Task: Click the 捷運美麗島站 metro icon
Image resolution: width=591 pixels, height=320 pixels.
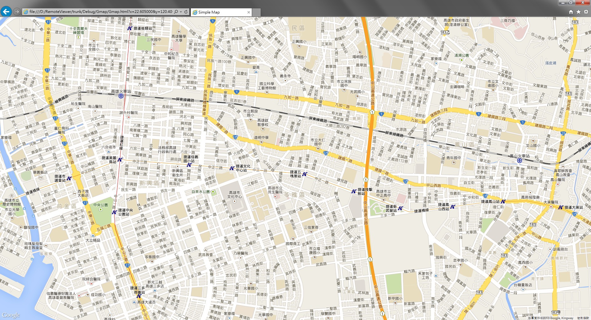Action: pos(120,159)
